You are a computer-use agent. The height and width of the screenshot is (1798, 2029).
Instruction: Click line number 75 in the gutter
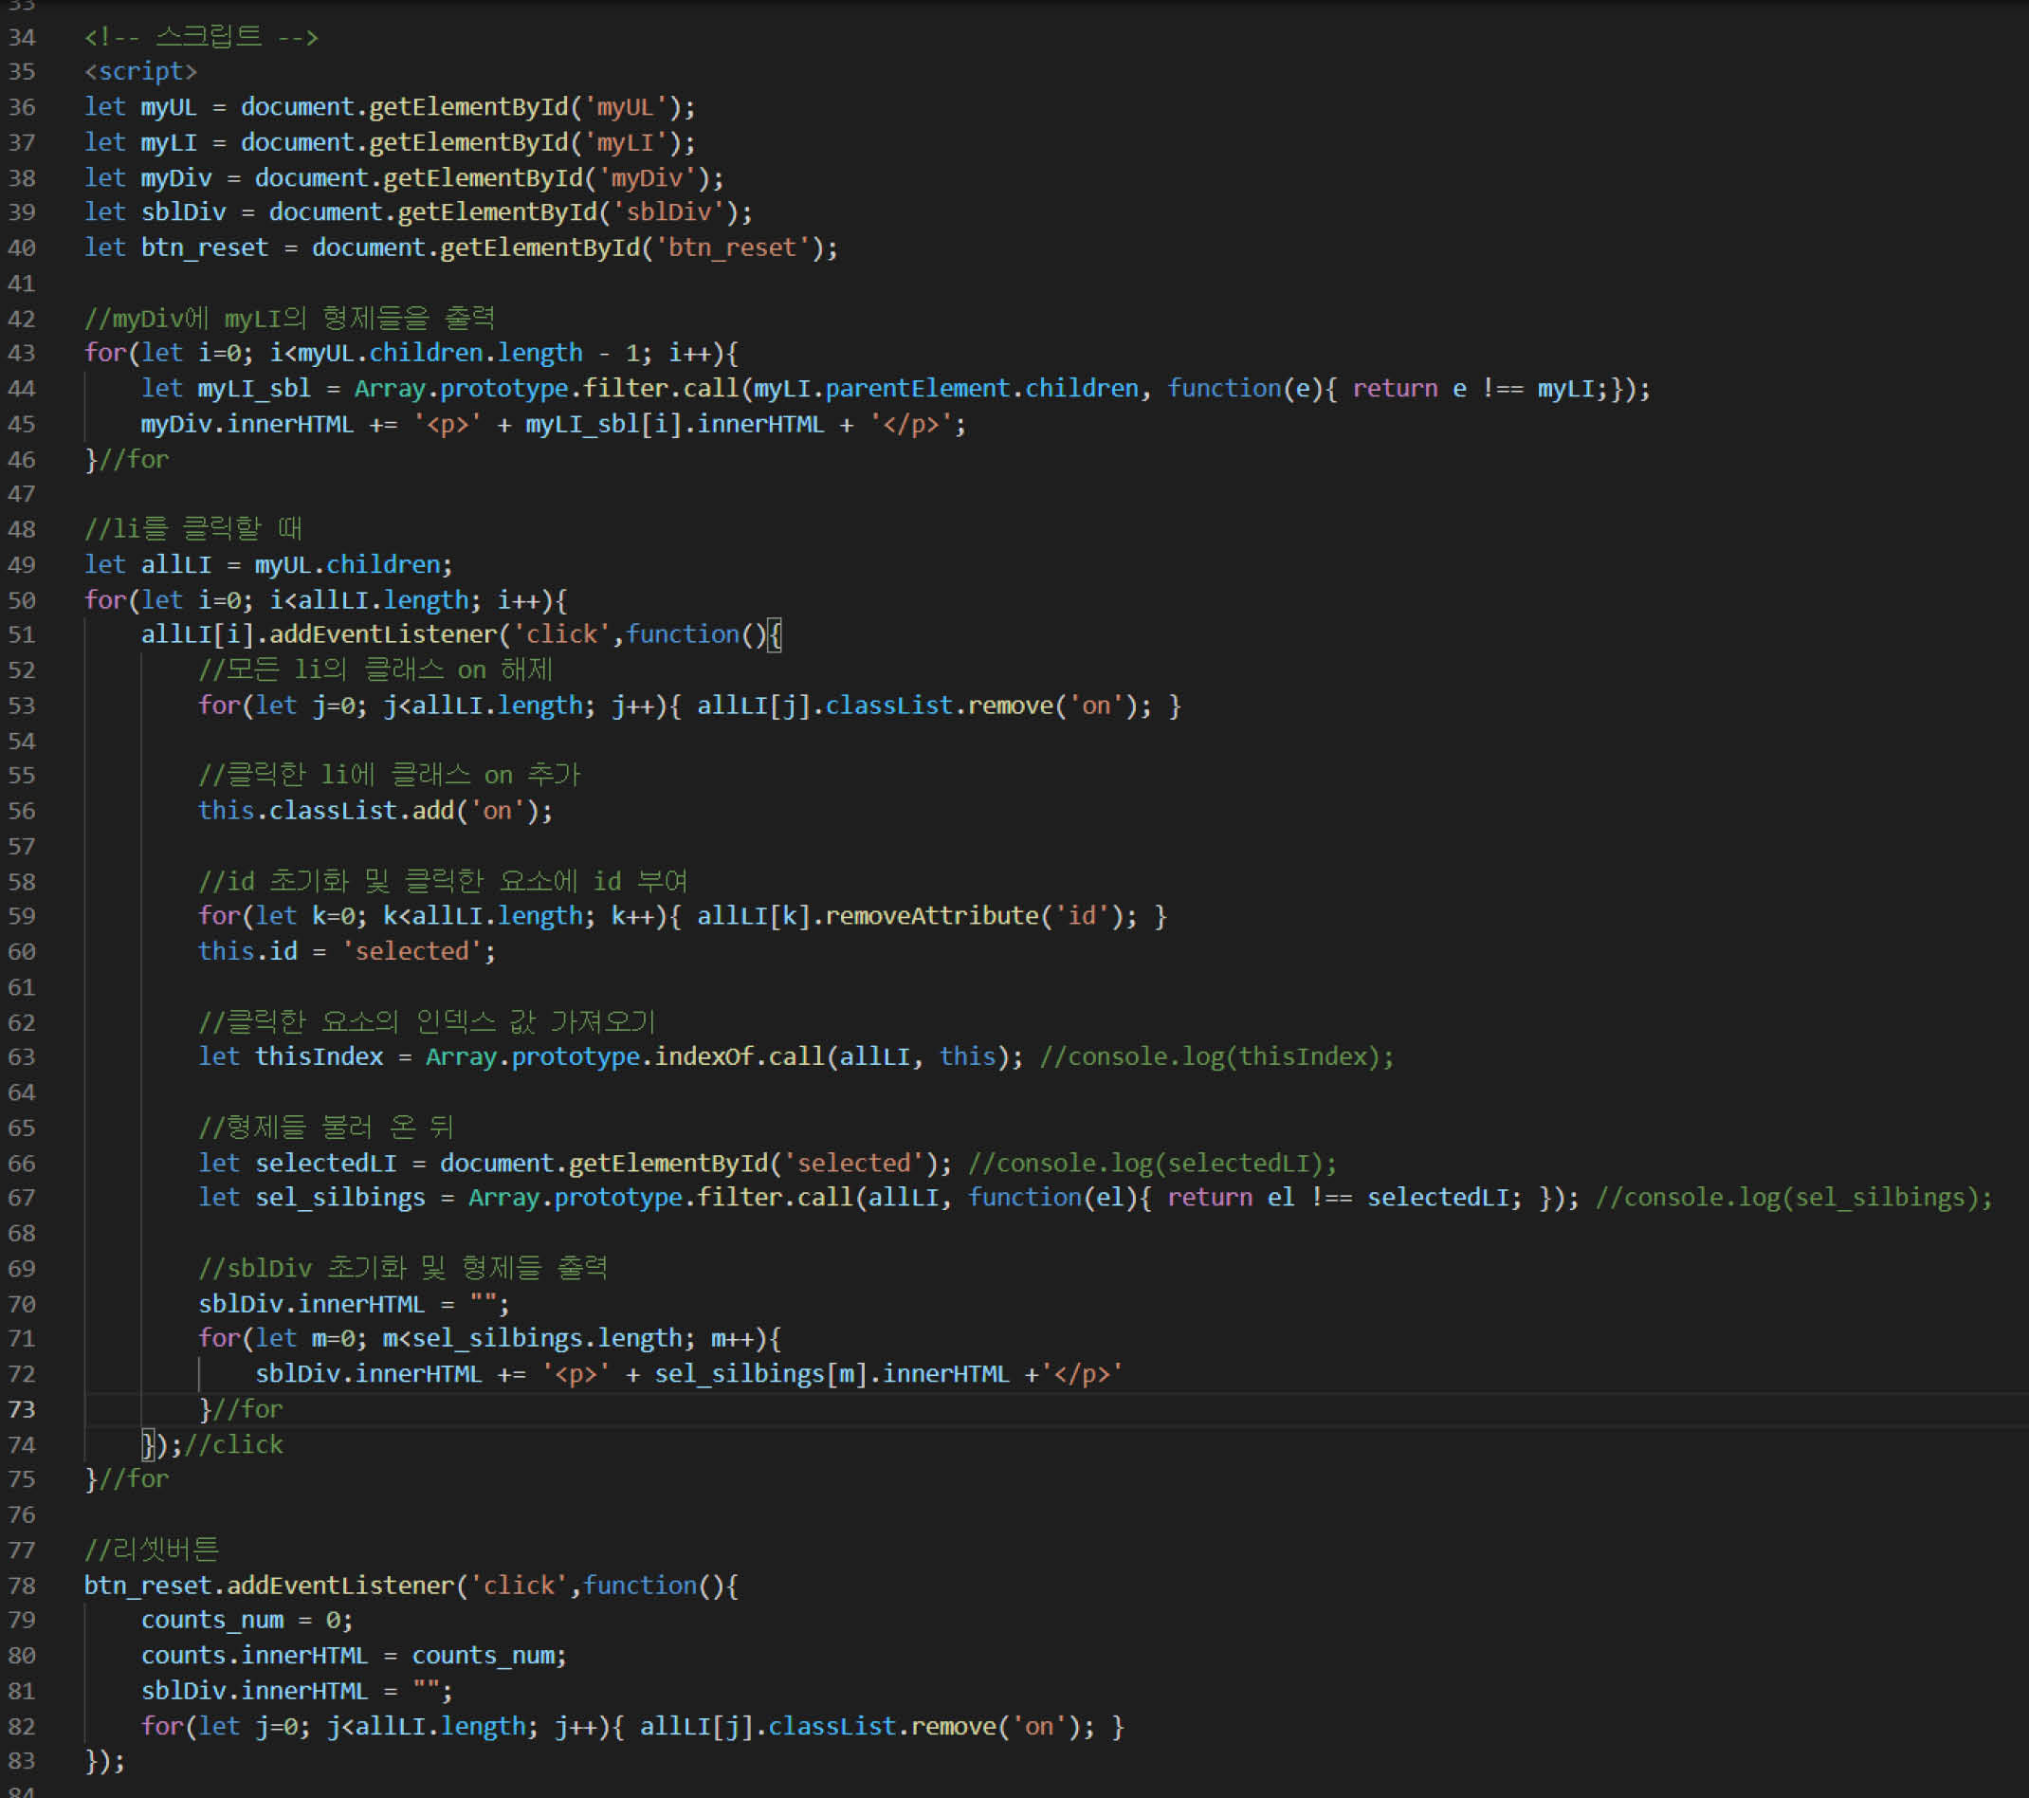[x=22, y=1480]
